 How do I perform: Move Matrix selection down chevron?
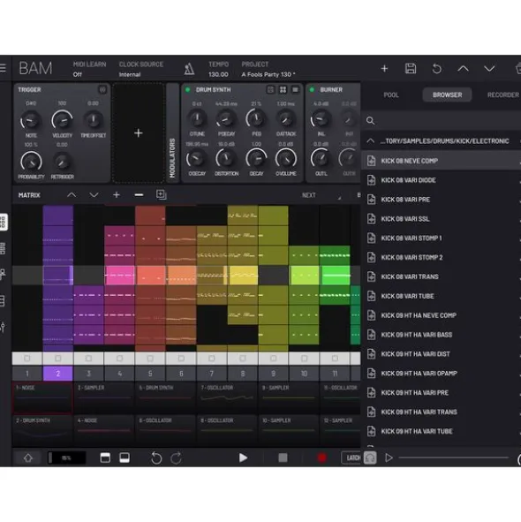[x=94, y=194]
